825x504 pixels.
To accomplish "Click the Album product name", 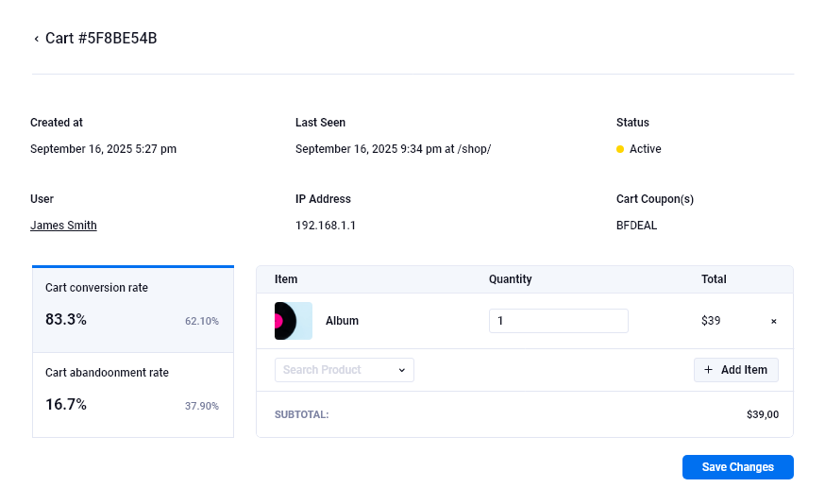I will pyautogui.click(x=342, y=321).
